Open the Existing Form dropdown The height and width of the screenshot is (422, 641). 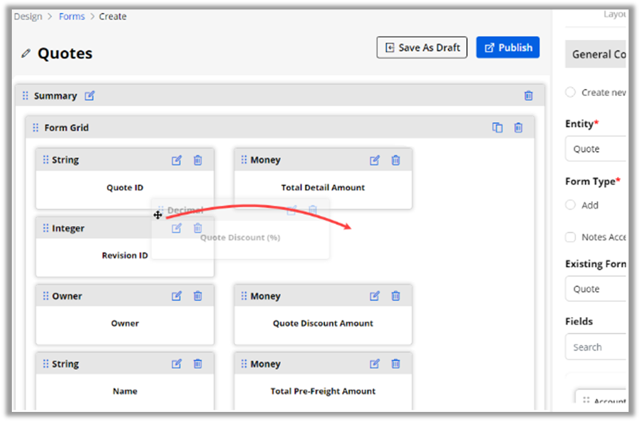pos(595,289)
